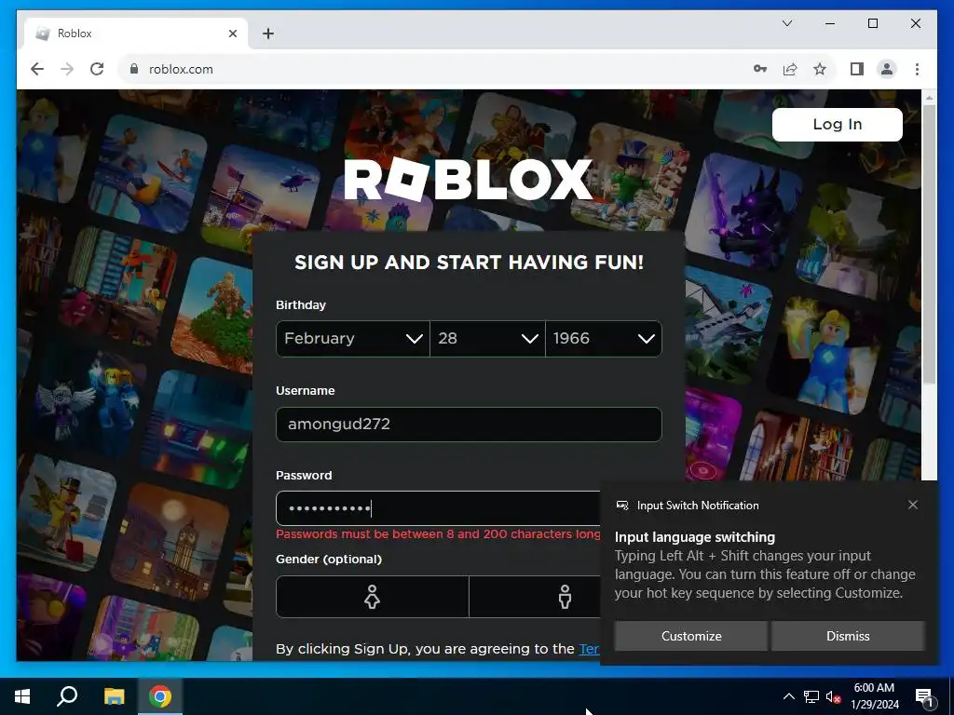Click the Log In button
Viewport: 954px width, 715px height.
coord(838,125)
